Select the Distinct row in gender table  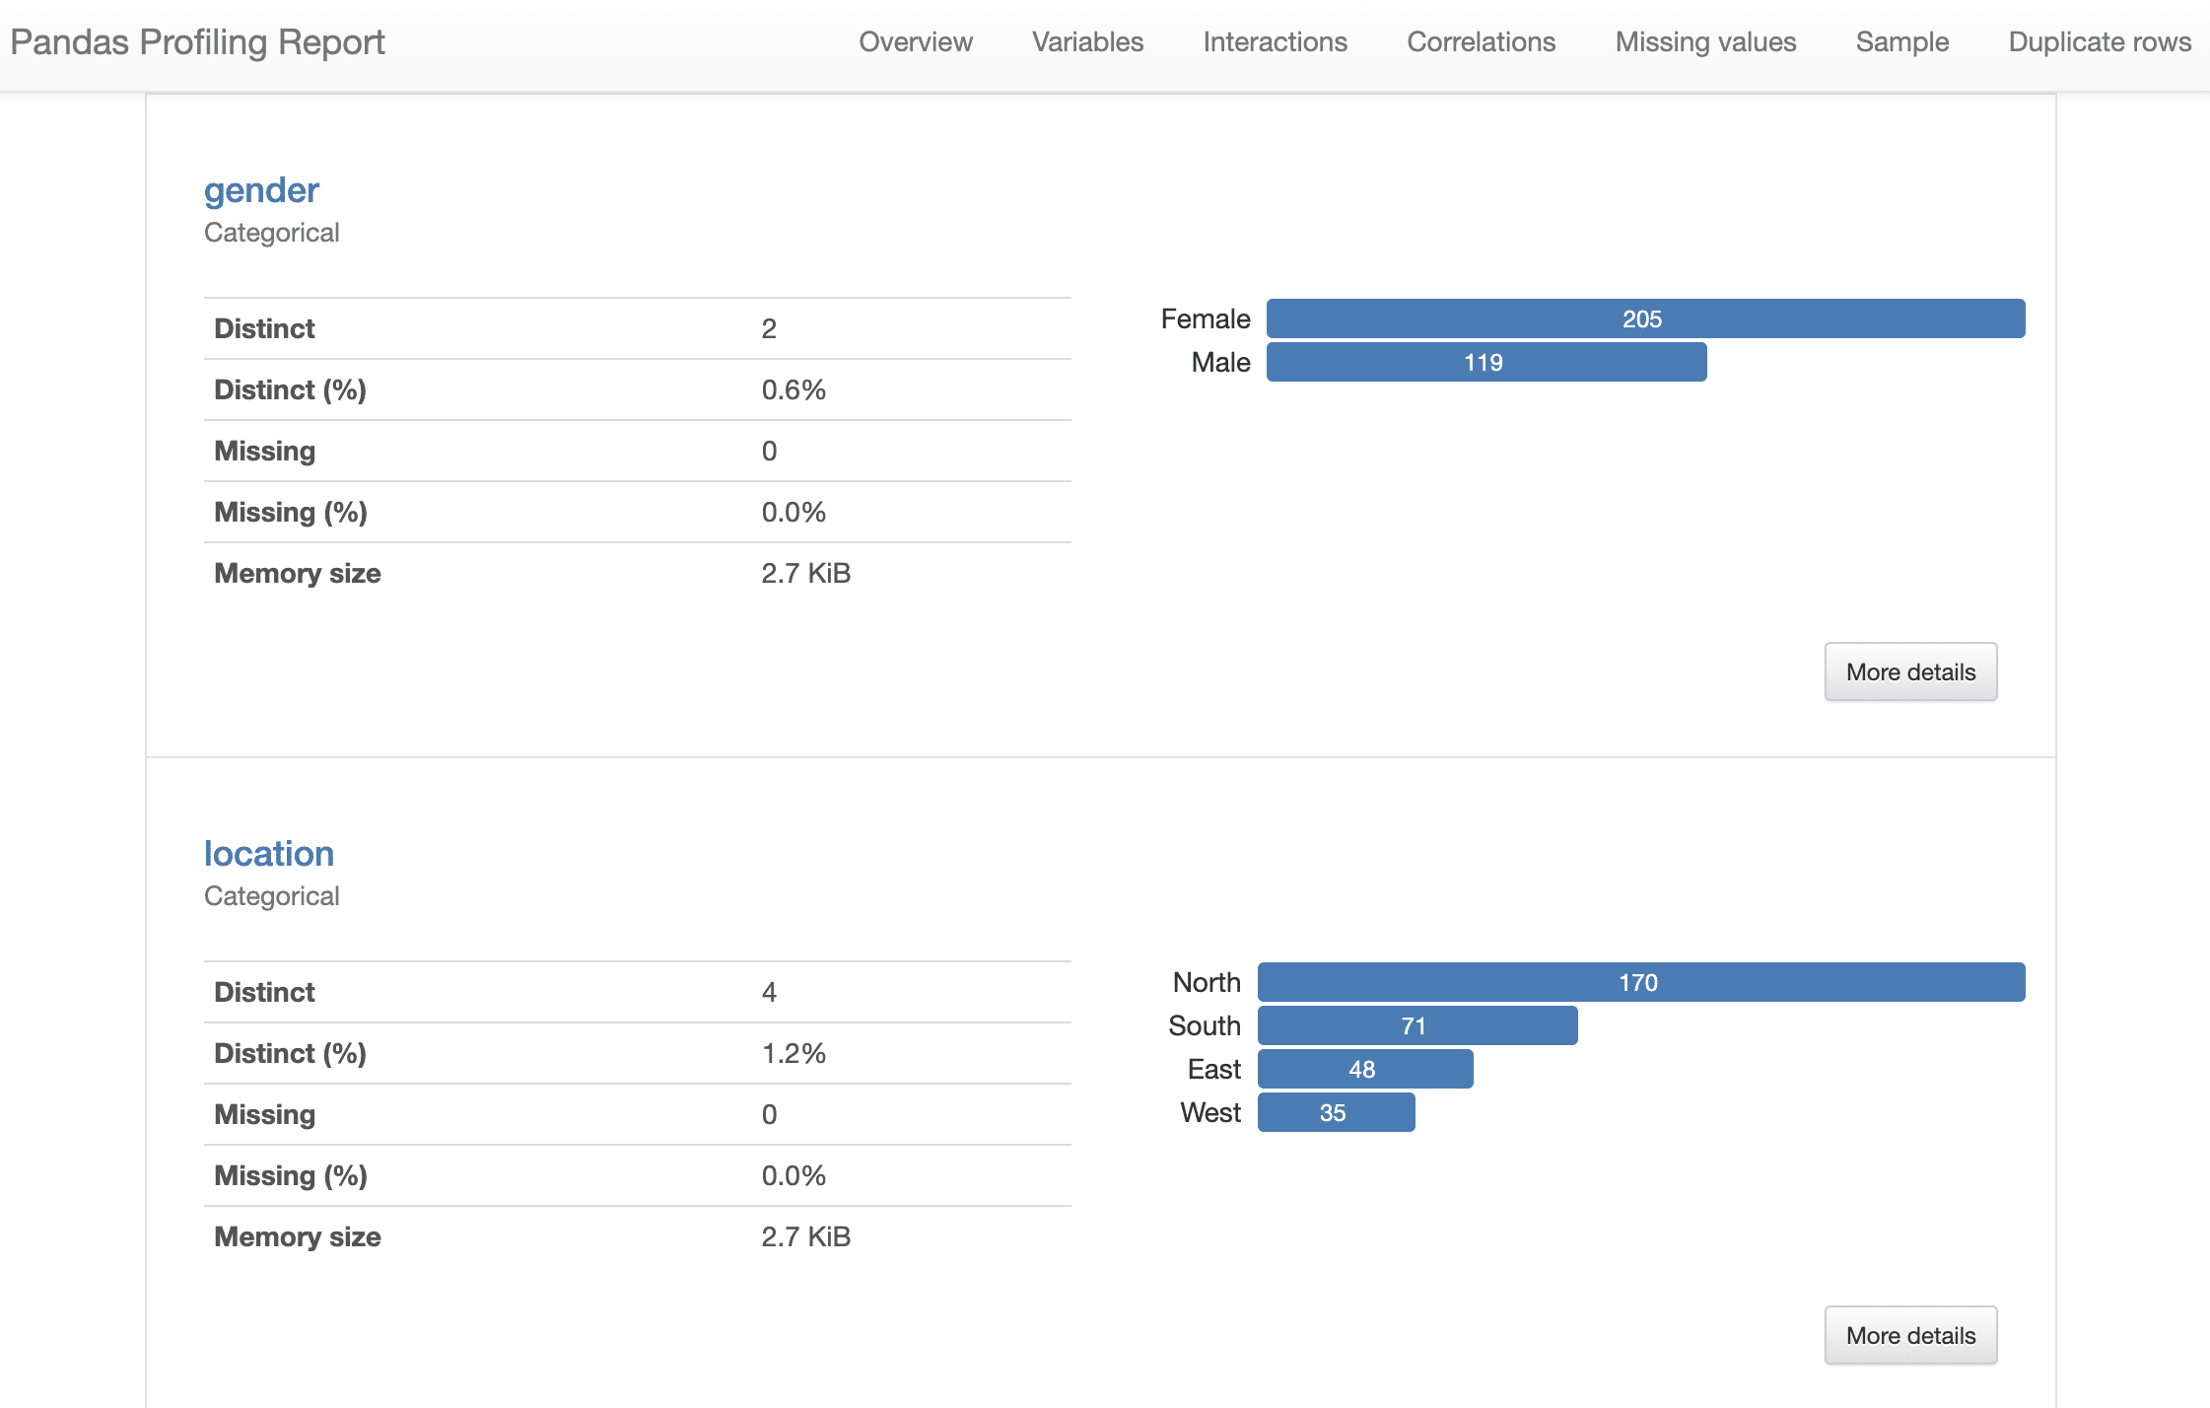(637, 327)
